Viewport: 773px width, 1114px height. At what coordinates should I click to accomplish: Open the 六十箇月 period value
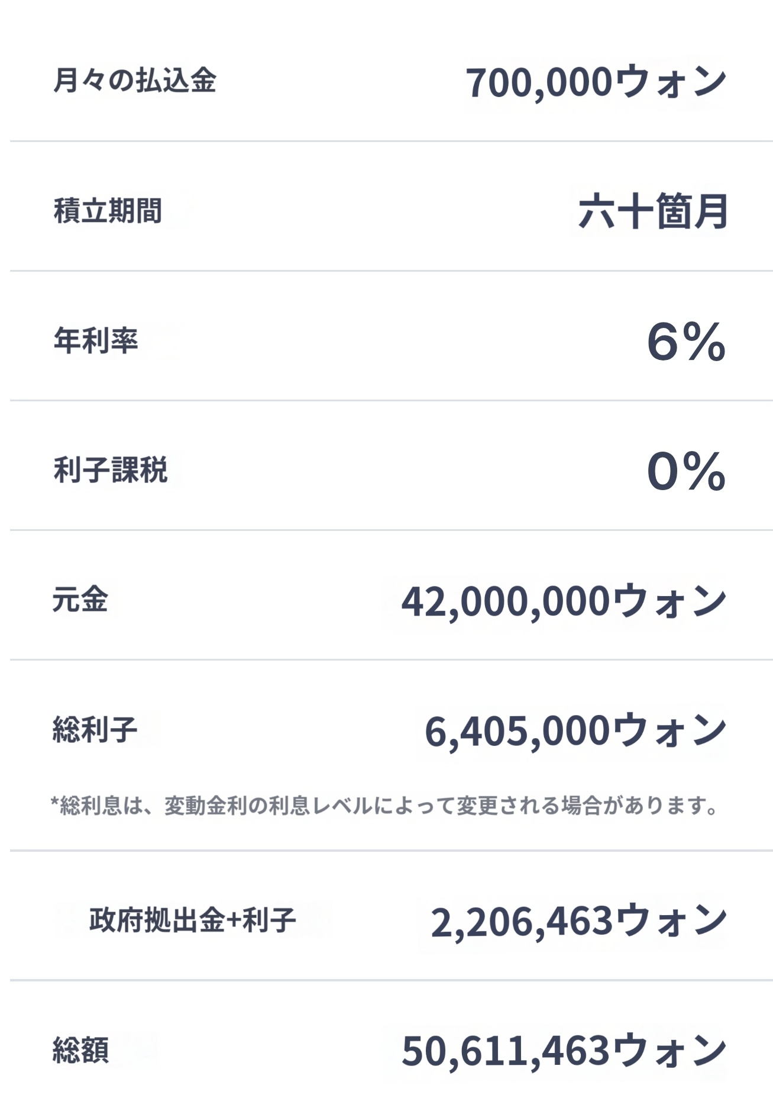click(652, 211)
